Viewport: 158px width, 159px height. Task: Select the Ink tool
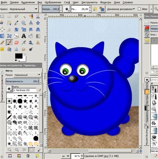tap(31, 42)
